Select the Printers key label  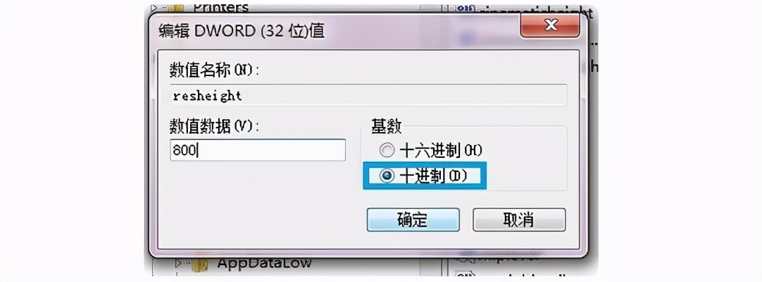click(x=221, y=7)
